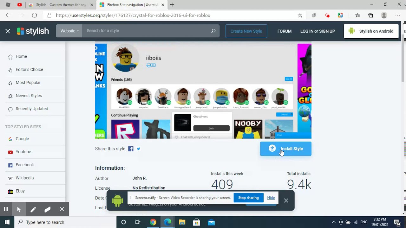
Task: Go to the FORUM page
Action: coord(284,31)
